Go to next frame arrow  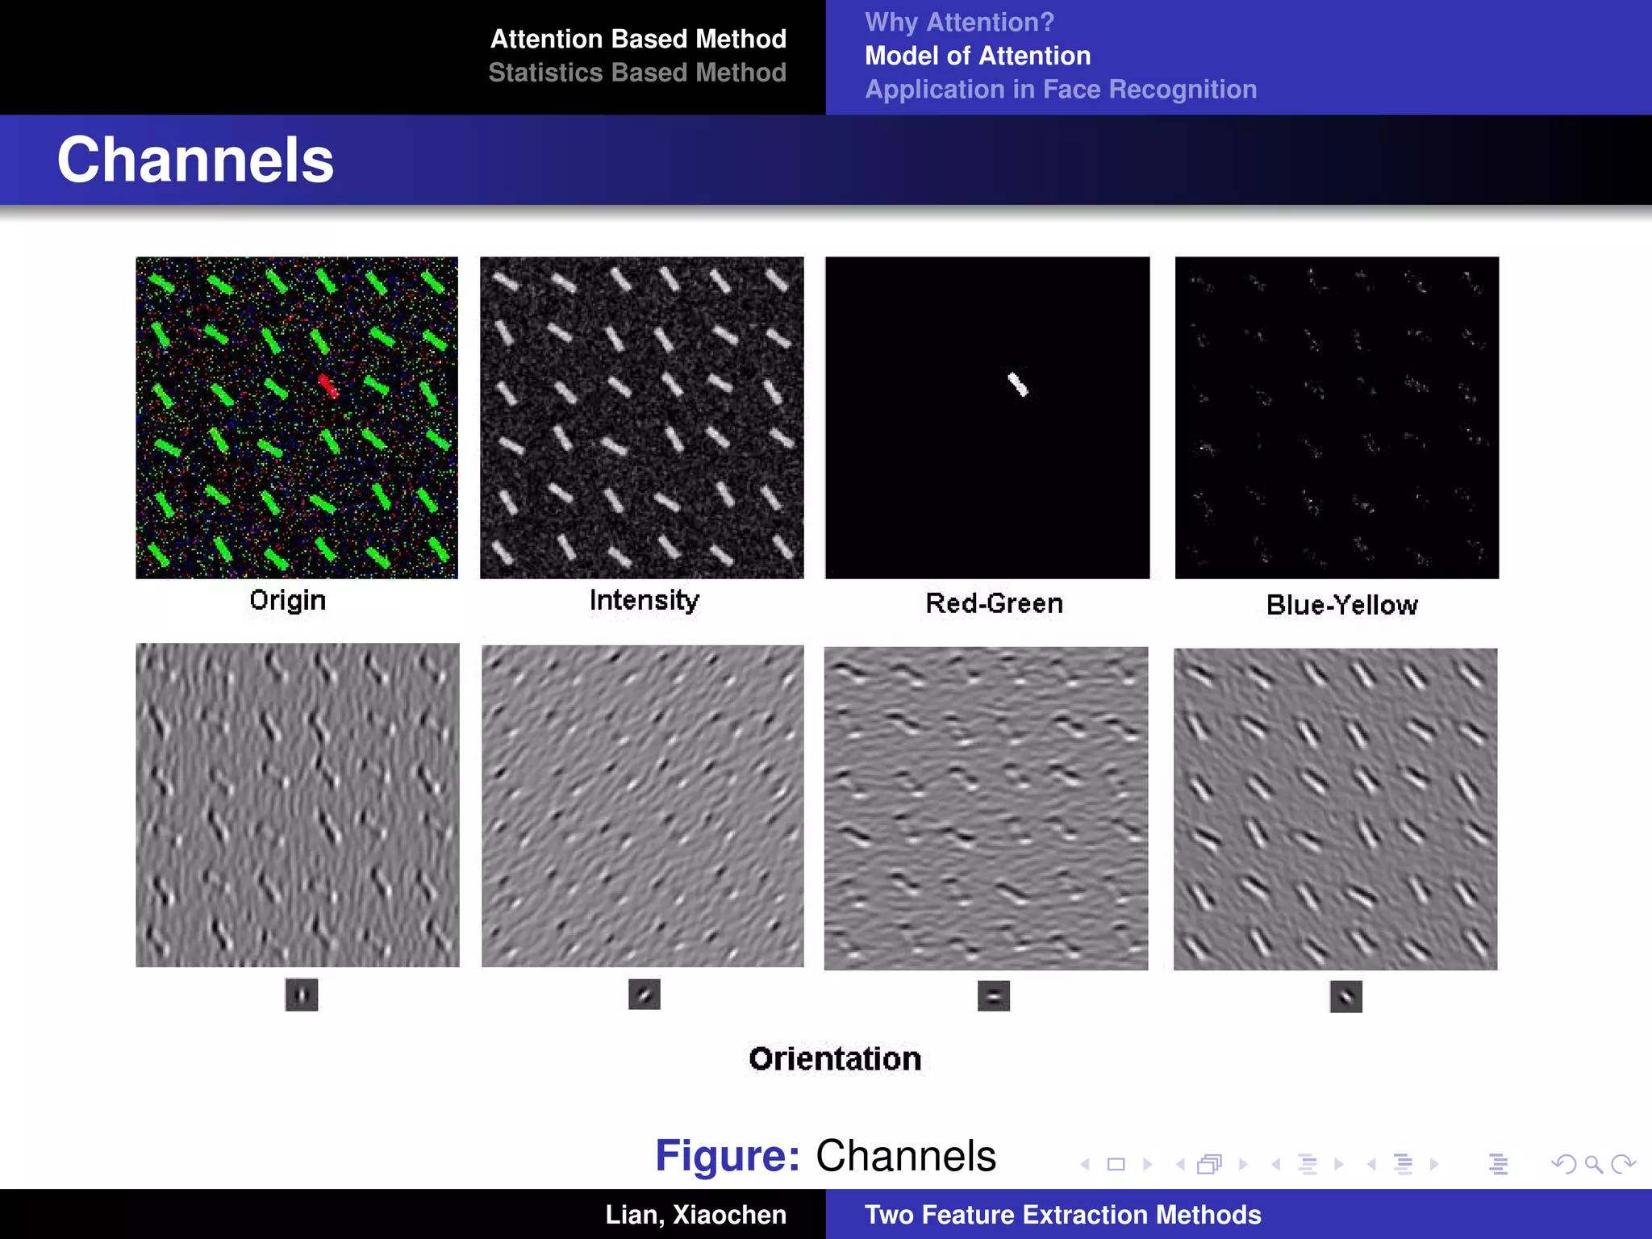point(1243,1164)
